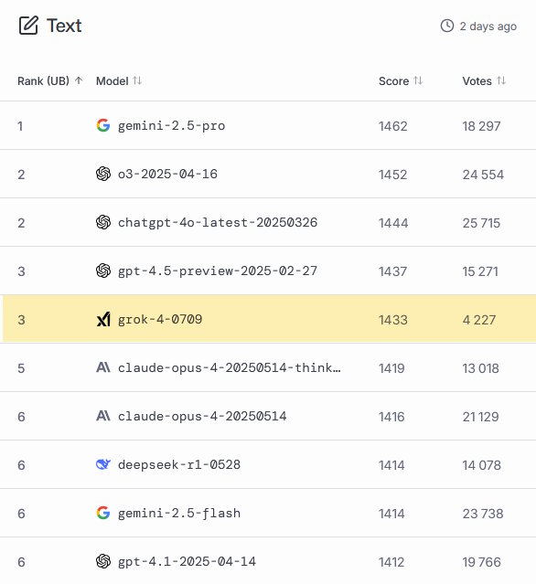Open the chatgpt-4o-latest-20250326 model entry
The height and width of the screenshot is (584, 536).
(218, 223)
